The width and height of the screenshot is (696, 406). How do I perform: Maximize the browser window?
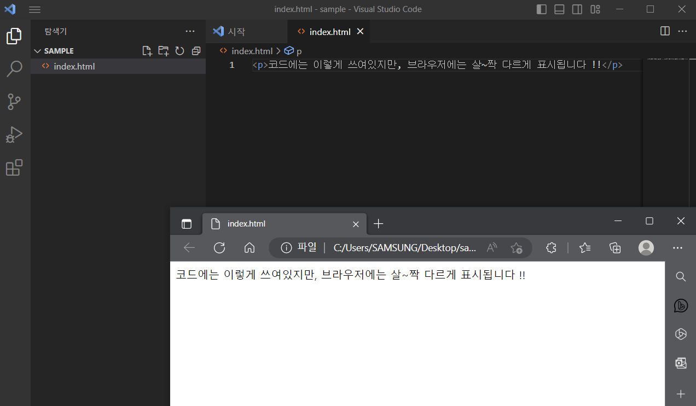click(649, 221)
